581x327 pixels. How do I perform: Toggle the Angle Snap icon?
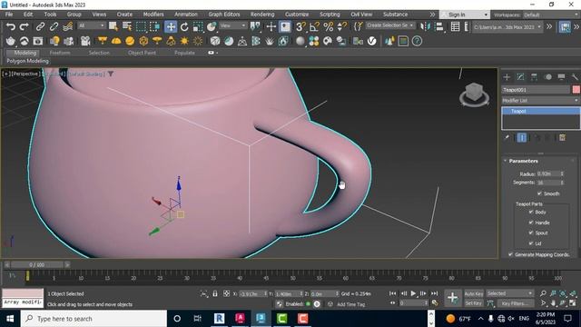tap(314, 26)
